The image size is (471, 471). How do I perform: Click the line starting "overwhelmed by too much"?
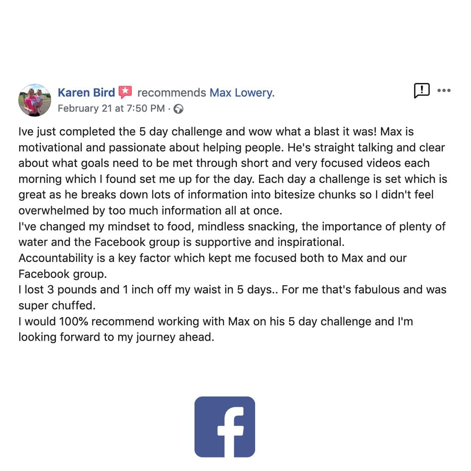click(x=150, y=211)
